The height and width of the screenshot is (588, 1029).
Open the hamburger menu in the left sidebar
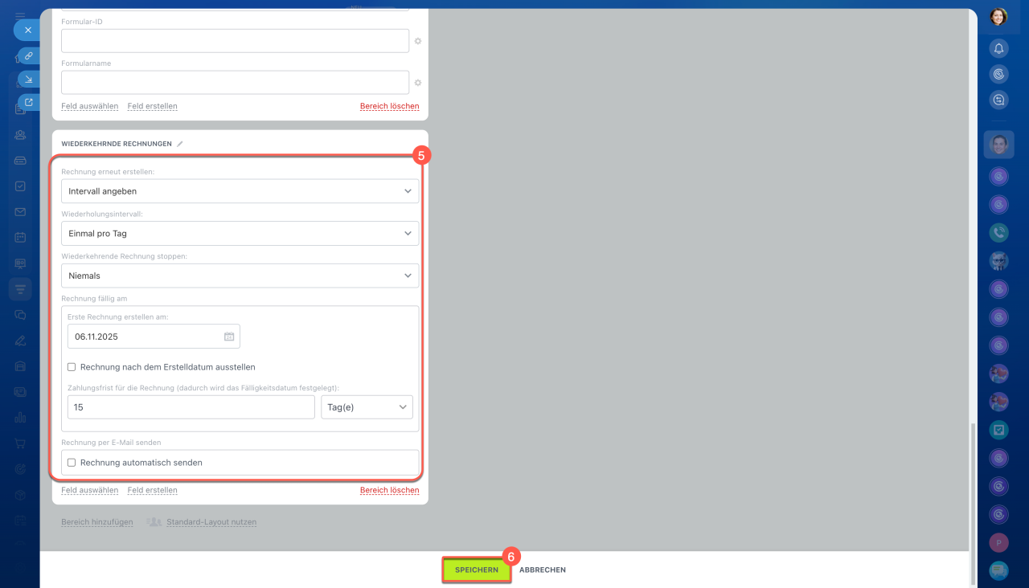(20, 15)
